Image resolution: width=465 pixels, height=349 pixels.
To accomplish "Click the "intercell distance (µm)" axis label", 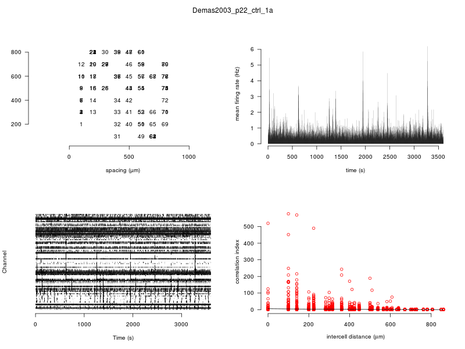I will click(x=356, y=337).
